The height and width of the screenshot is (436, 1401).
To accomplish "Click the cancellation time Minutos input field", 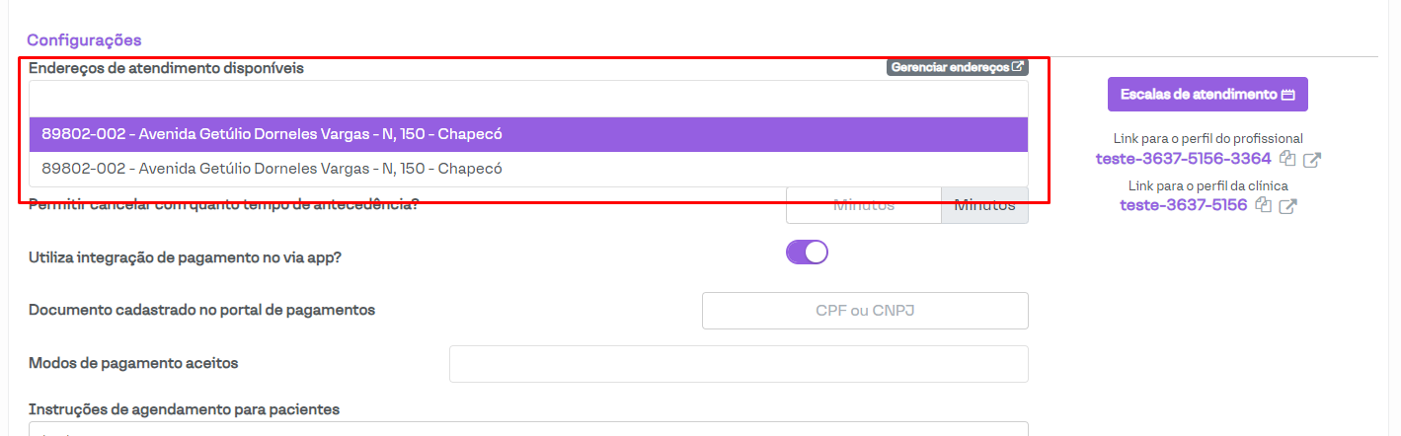I will pos(863,206).
